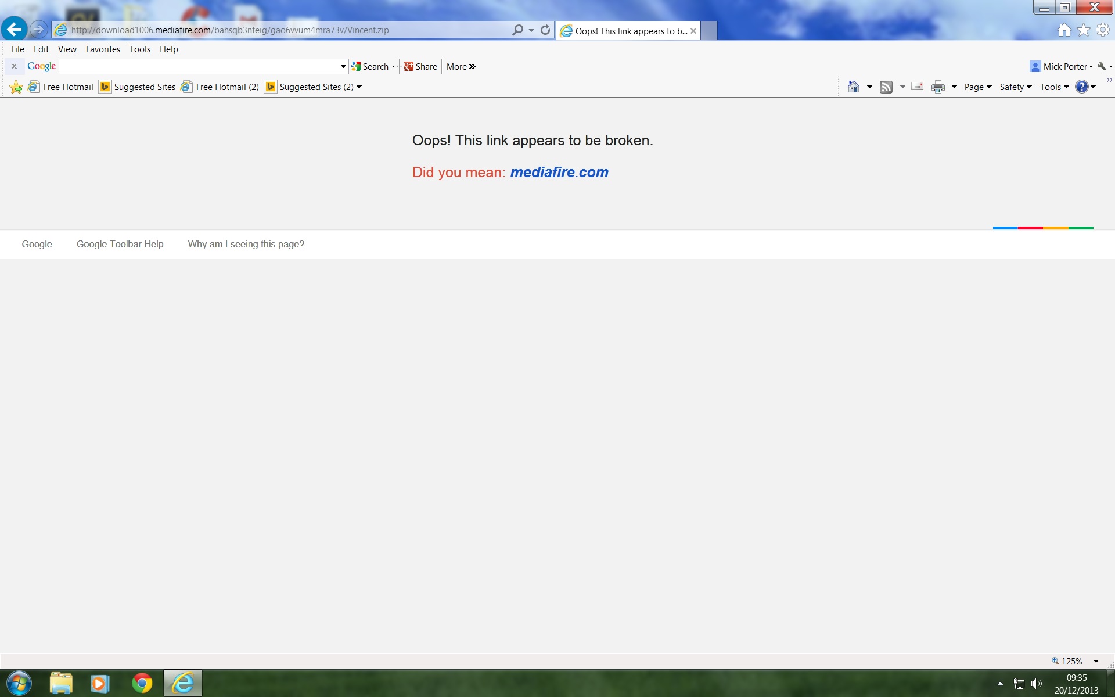Viewport: 1115px width, 697px height.
Task: Click the browser Back arrow button
Action: point(15,29)
